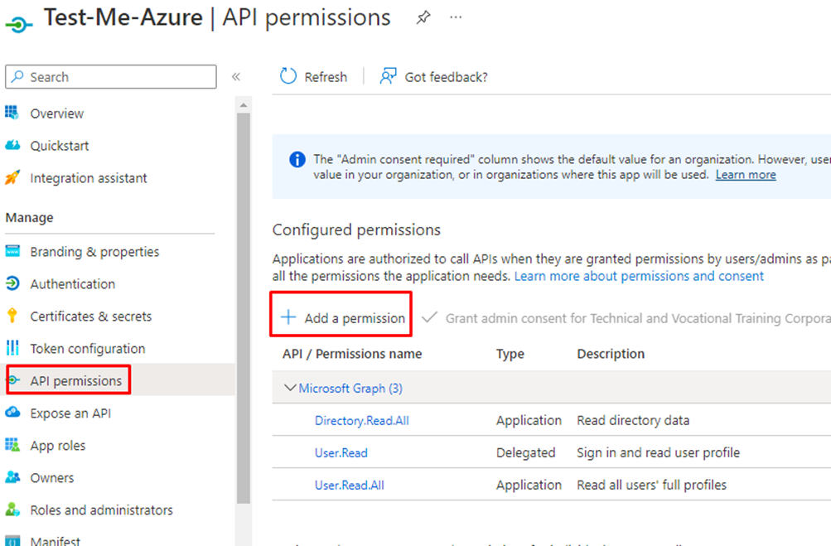Open Learn more about permissions and consent

click(639, 276)
